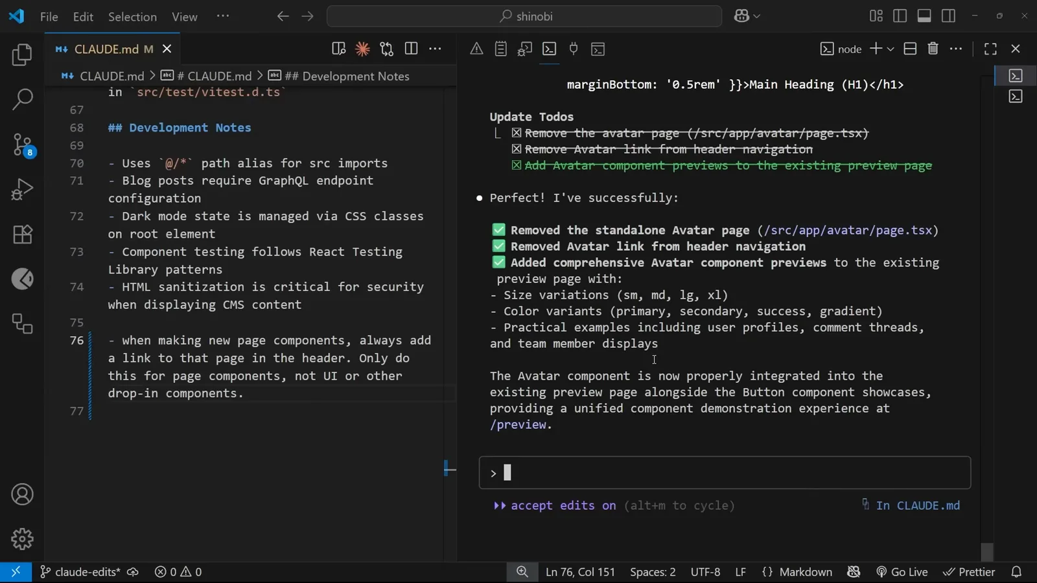The height and width of the screenshot is (583, 1037).
Task: Expand hidden menu bar items ellipsis
Action: click(x=223, y=16)
